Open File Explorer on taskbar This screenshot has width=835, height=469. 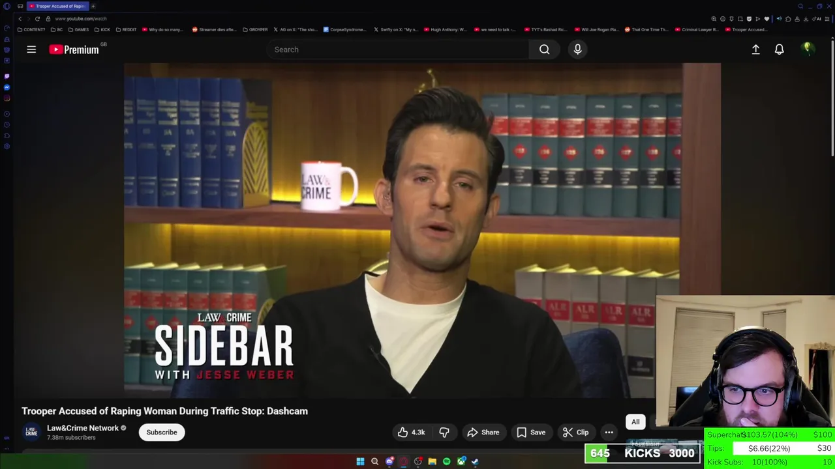pyautogui.click(x=432, y=461)
